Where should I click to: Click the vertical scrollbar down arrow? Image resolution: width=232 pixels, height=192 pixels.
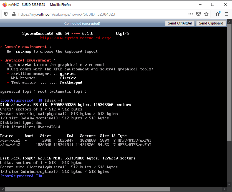(x=229, y=184)
